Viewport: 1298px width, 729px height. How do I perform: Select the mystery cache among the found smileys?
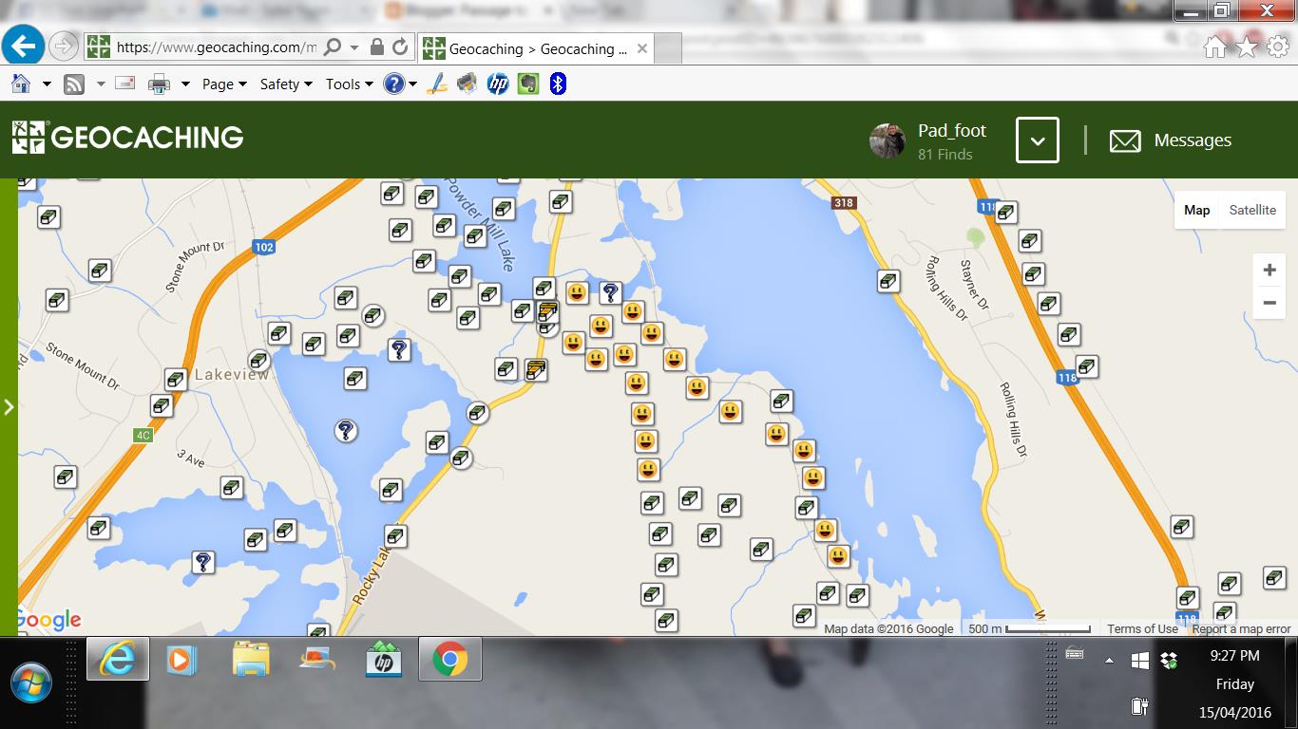point(610,292)
